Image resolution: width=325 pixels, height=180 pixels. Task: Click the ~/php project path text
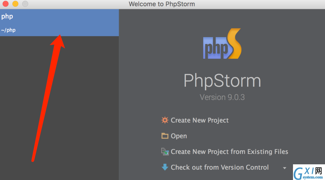point(8,30)
